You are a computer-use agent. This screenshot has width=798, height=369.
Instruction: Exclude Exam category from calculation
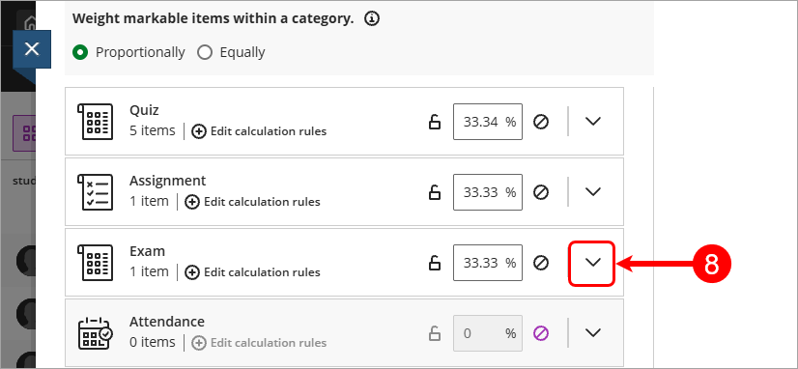click(541, 262)
